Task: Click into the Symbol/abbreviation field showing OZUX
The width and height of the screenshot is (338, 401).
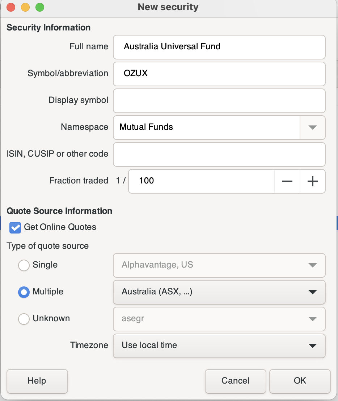Action: 219,74
